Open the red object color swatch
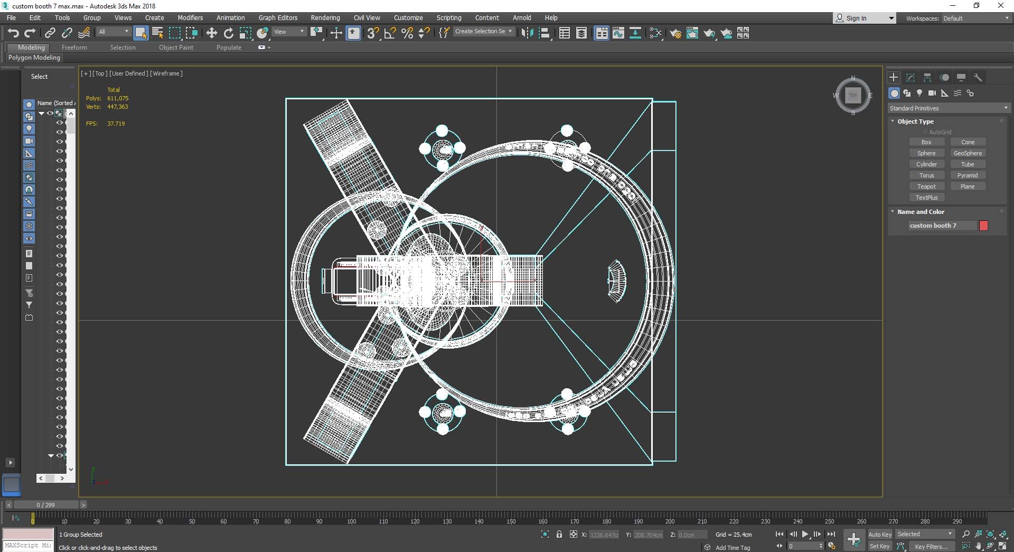The width and height of the screenshot is (1014, 552). click(983, 226)
